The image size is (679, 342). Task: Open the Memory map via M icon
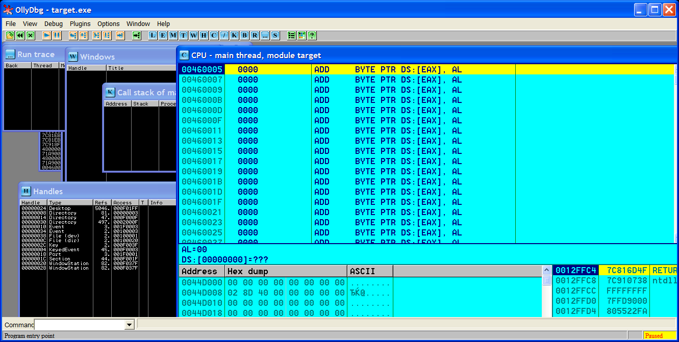pyautogui.click(x=173, y=35)
